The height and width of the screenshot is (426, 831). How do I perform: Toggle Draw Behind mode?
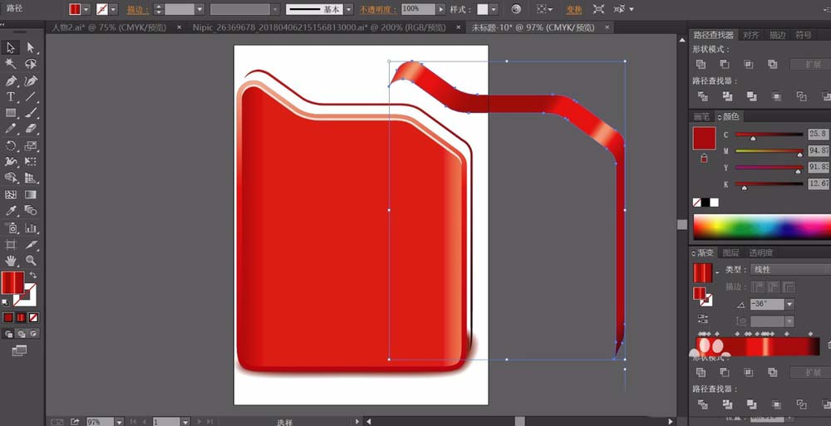pos(22,334)
